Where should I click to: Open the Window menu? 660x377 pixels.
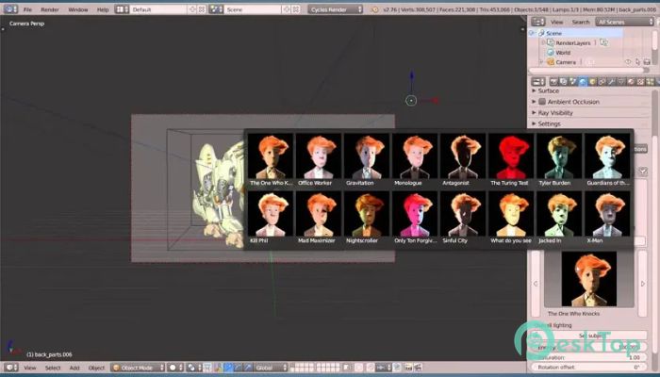(x=78, y=9)
